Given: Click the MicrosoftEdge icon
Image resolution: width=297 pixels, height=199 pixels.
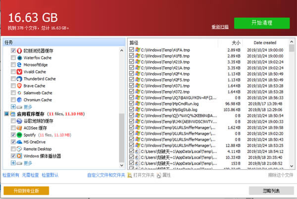Looking at the screenshot, I should tap(19, 64).
